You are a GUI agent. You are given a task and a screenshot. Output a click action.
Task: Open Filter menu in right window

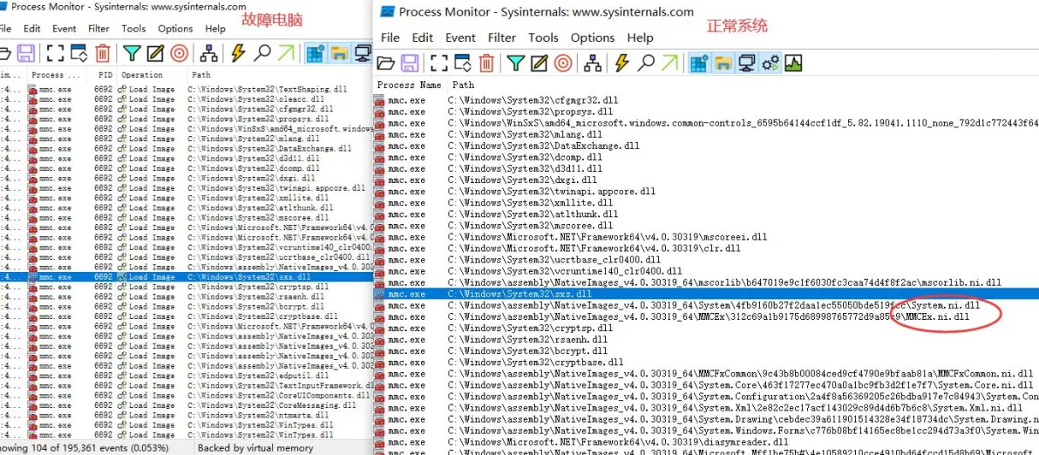[x=502, y=37]
